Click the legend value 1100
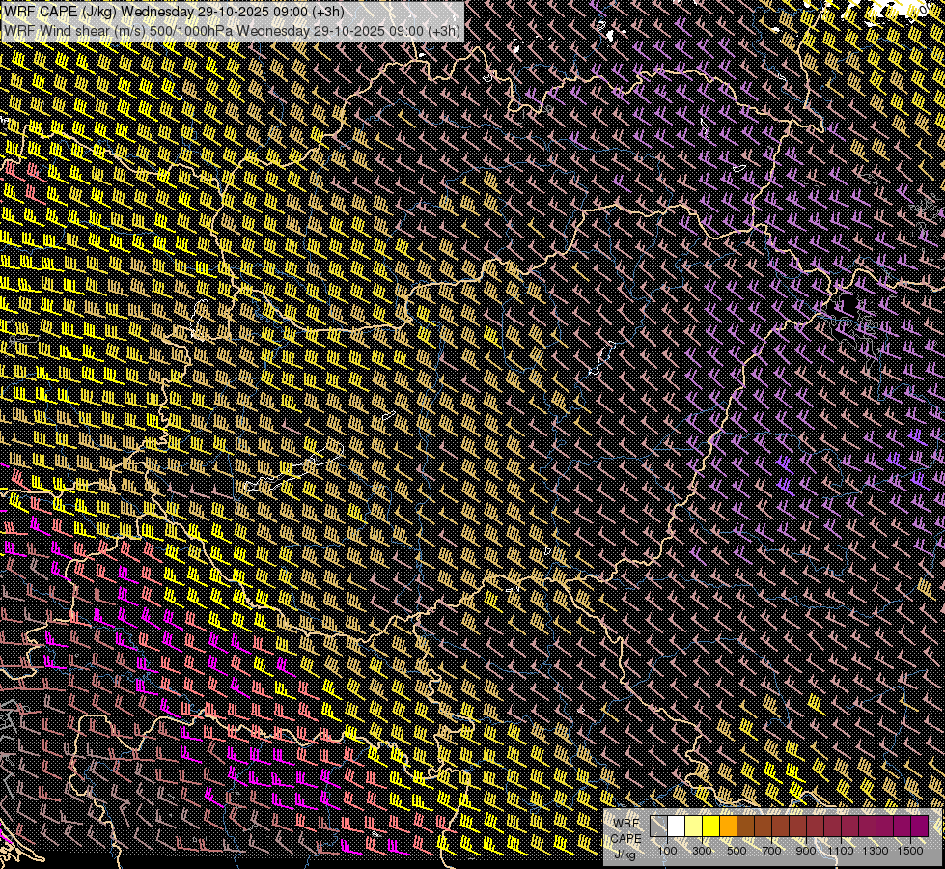 point(841,851)
